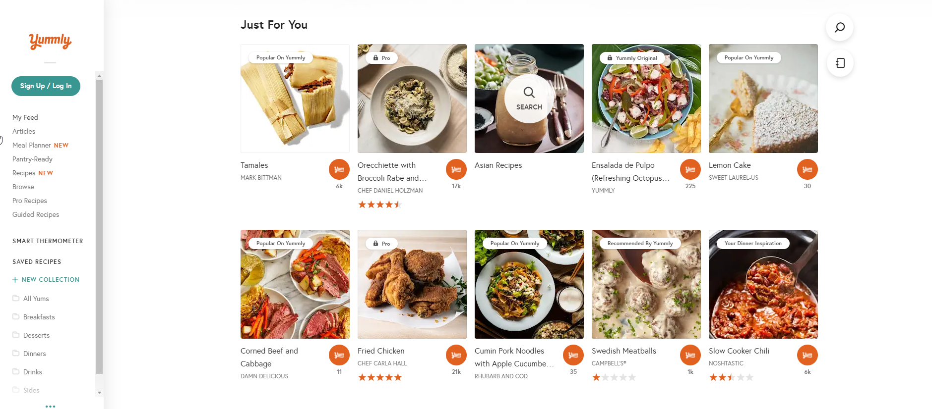Open the Smart Thermometer link
932x409 pixels.
[x=48, y=241]
